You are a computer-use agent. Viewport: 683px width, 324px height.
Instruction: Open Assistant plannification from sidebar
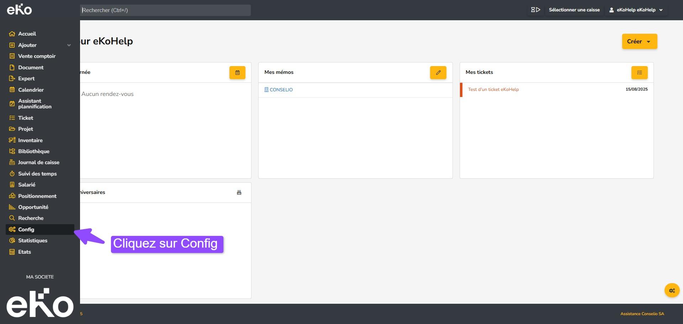[35, 104]
